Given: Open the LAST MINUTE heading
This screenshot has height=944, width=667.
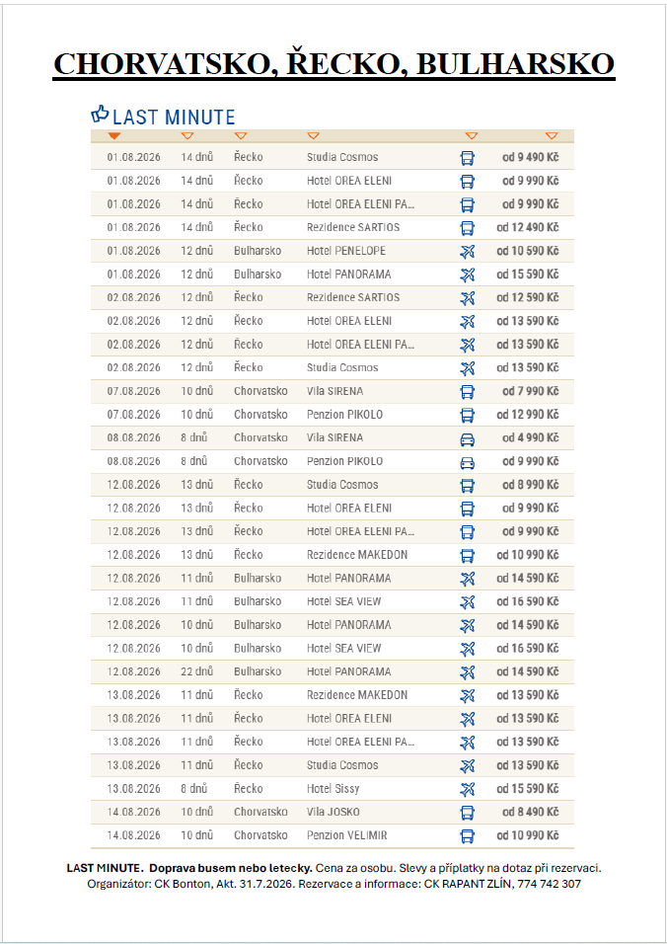Looking at the screenshot, I should pyautogui.click(x=174, y=117).
